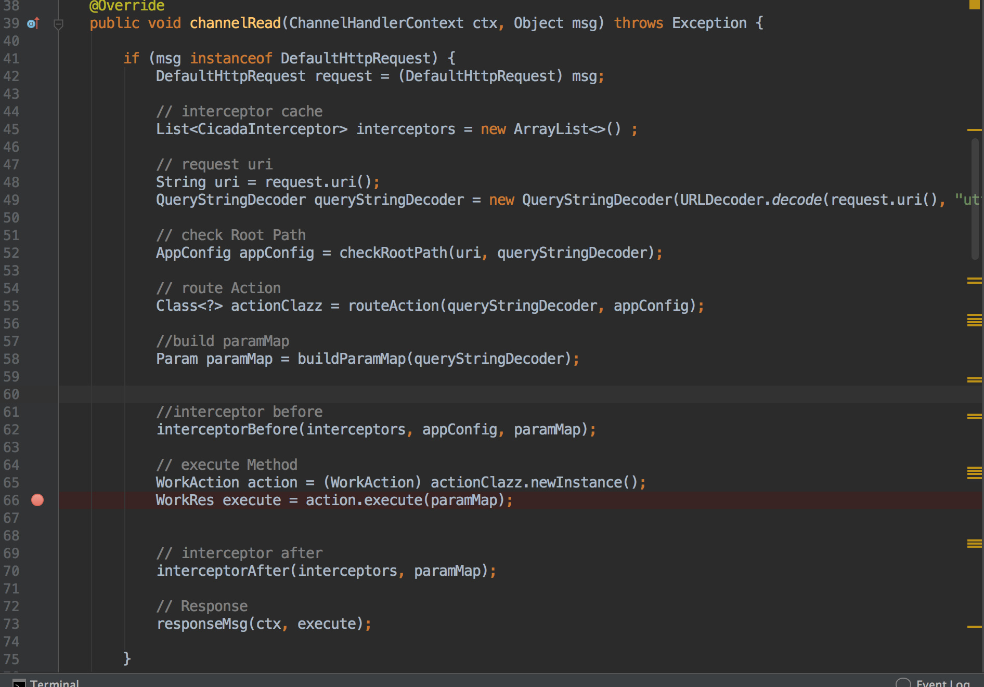Click the checkRootPath method call
Image resolution: width=984 pixels, height=687 pixels.
point(393,253)
